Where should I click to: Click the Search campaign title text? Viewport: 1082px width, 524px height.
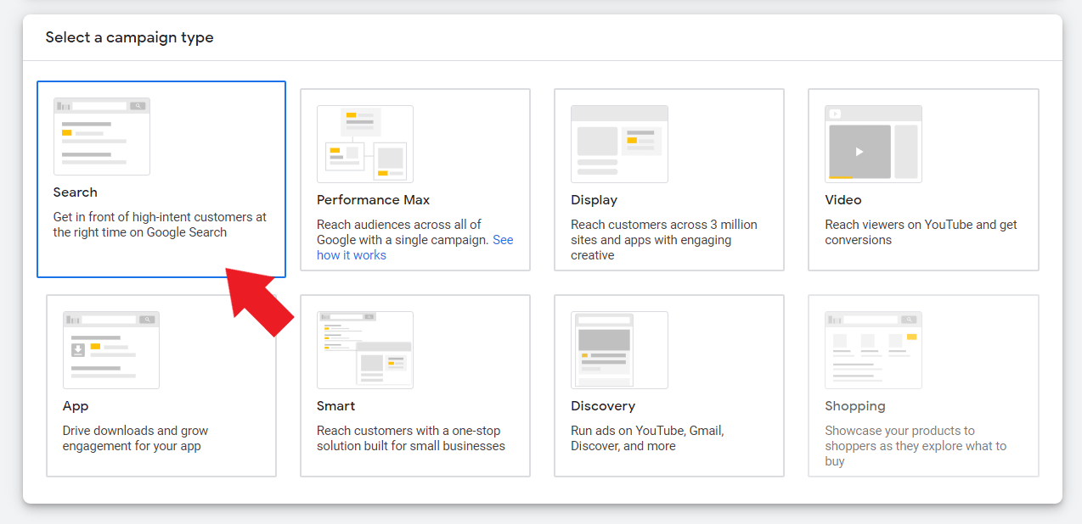(75, 192)
